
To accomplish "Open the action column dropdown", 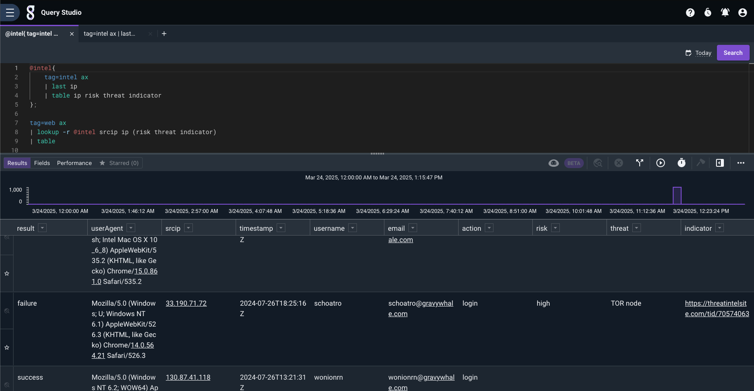I will pyautogui.click(x=489, y=228).
